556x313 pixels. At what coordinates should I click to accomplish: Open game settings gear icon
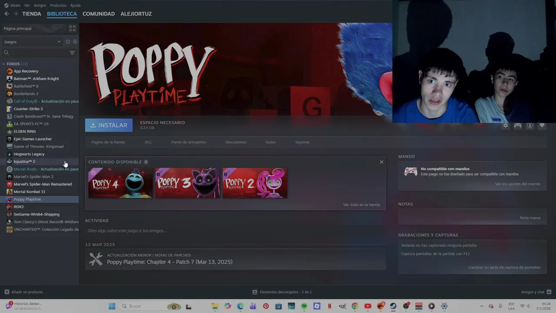[505, 125]
